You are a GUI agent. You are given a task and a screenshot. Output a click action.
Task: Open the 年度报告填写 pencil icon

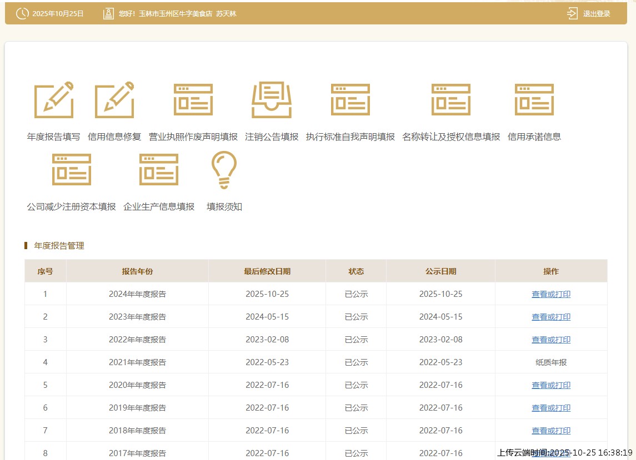pyautogui.click(x=53, y=100)
